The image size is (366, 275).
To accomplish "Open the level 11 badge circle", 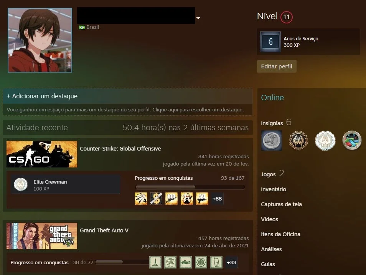I will [287, 17].
